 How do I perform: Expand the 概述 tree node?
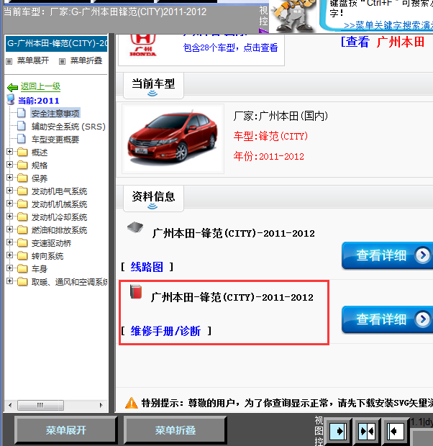(9, 152)
